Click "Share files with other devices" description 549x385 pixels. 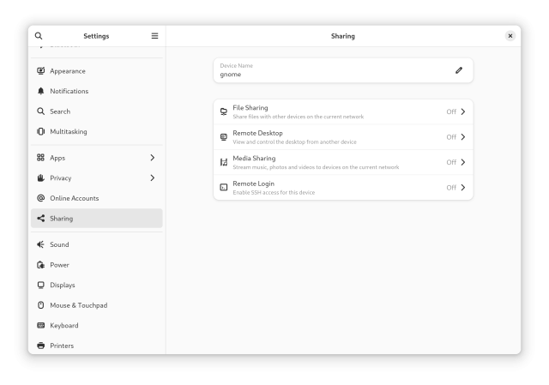(x=299, y=117)
